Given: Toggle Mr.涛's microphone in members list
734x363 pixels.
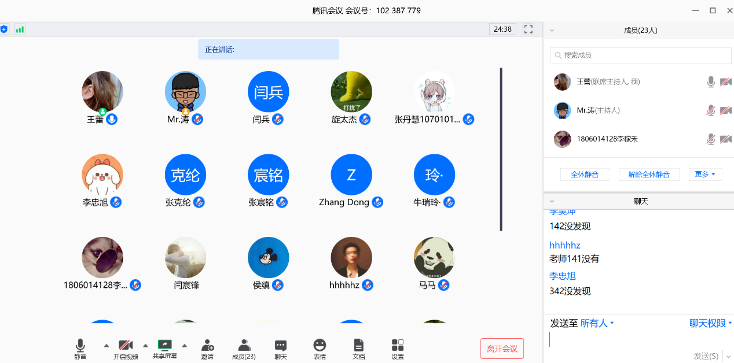Looking at the screenshot, I should (x=711, y=110).
